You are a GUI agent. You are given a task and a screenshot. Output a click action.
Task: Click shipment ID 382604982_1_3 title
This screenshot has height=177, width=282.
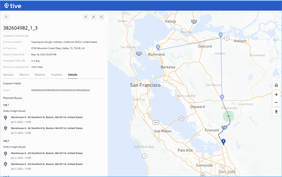(x=20, y=28)
